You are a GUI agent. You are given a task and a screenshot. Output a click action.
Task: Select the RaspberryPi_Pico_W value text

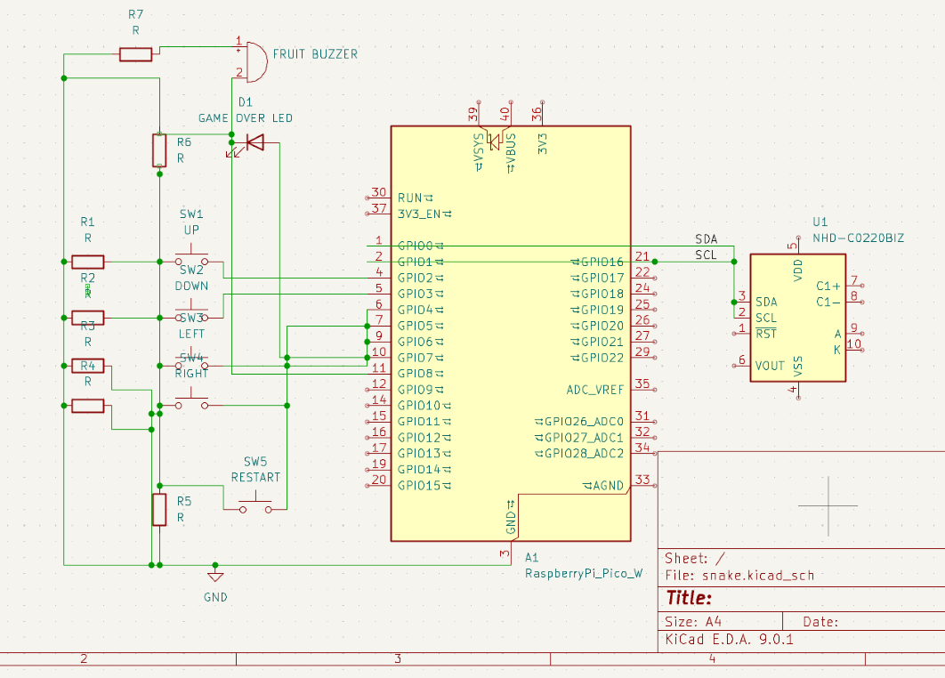584,573
